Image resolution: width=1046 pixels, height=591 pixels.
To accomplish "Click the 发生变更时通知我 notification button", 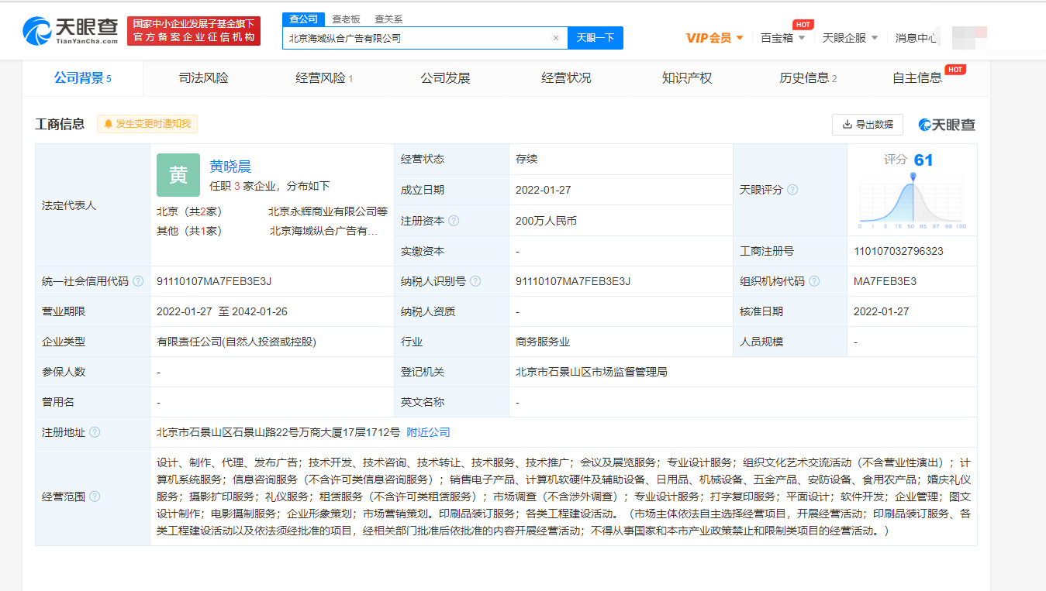I will [147, 124].
